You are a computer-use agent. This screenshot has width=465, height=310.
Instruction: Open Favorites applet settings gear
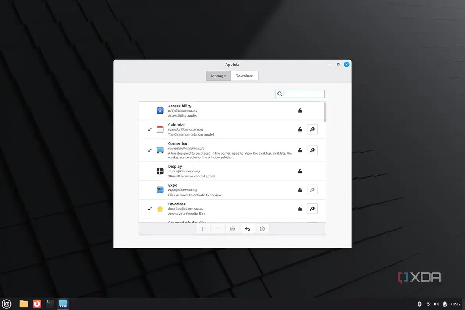tap(312, 208)
